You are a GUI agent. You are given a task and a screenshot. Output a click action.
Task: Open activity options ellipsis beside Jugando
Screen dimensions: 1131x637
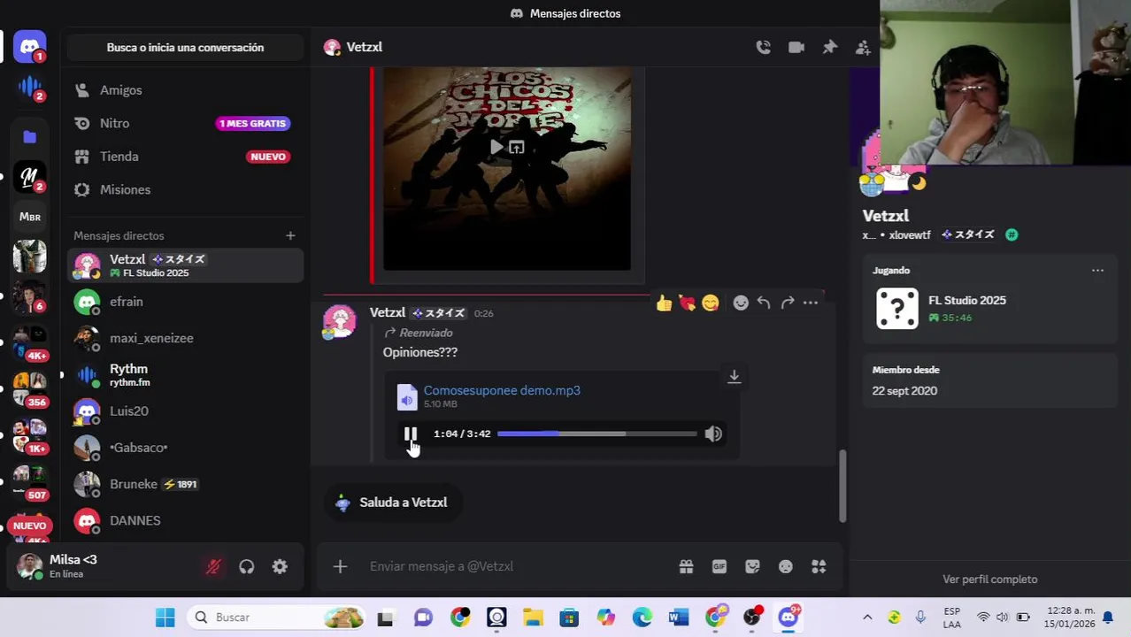[x=1097, y=271]
